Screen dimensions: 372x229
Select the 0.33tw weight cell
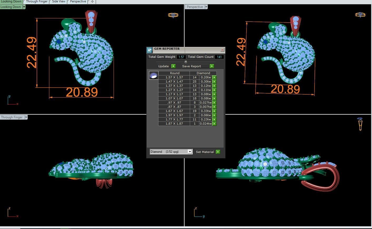point(206,111)
